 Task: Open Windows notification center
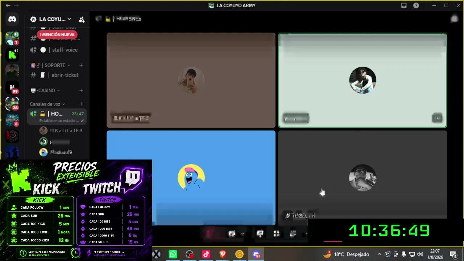click(453, 254)
